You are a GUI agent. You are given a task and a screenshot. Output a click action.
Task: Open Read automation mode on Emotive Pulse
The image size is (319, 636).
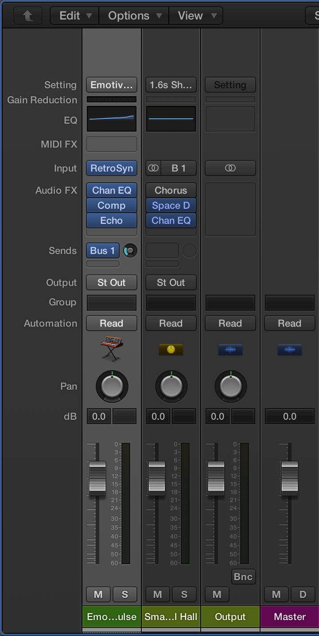(112, 323)
